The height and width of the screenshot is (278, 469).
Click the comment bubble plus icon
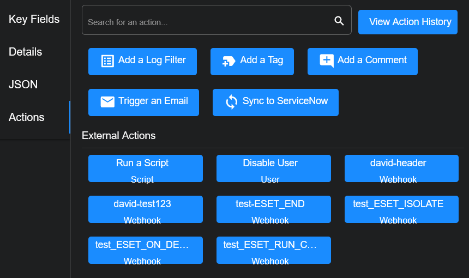point(326,61)
